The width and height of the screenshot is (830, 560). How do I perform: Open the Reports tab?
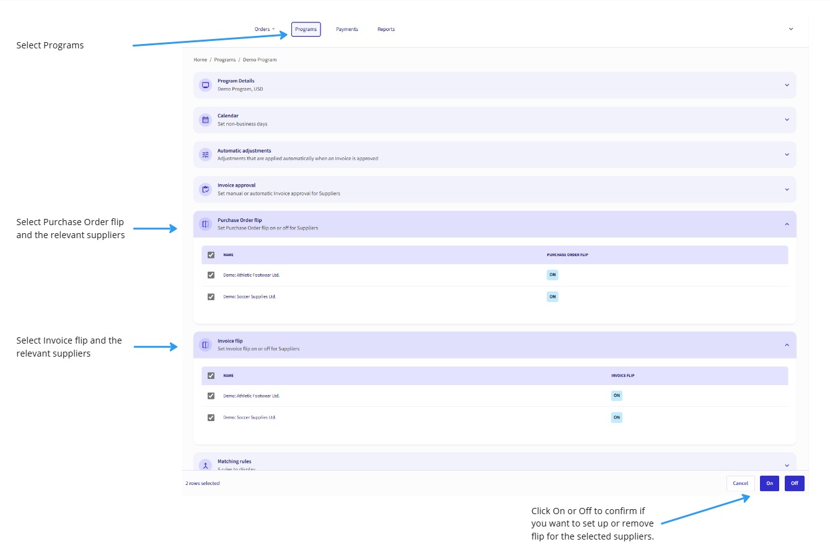[x=386, y=29]
